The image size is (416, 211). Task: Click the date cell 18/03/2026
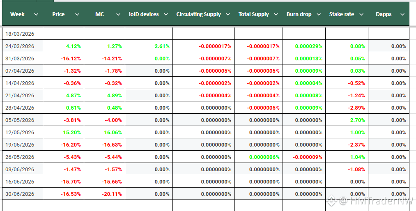point(23,34)
